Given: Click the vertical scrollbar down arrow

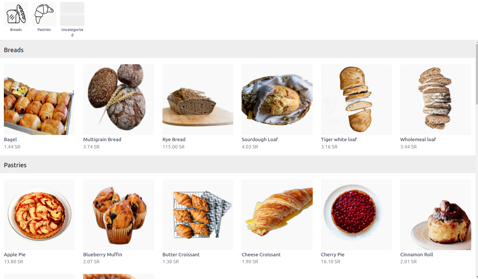Looking at the screenshot, I should tap(477, 277).
